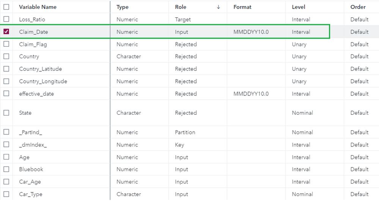Image resolution: width=379 pixels, height=201 pixels.
Task: Open the Role cell for Claim_Date
Action: click(x=181, y=32)
